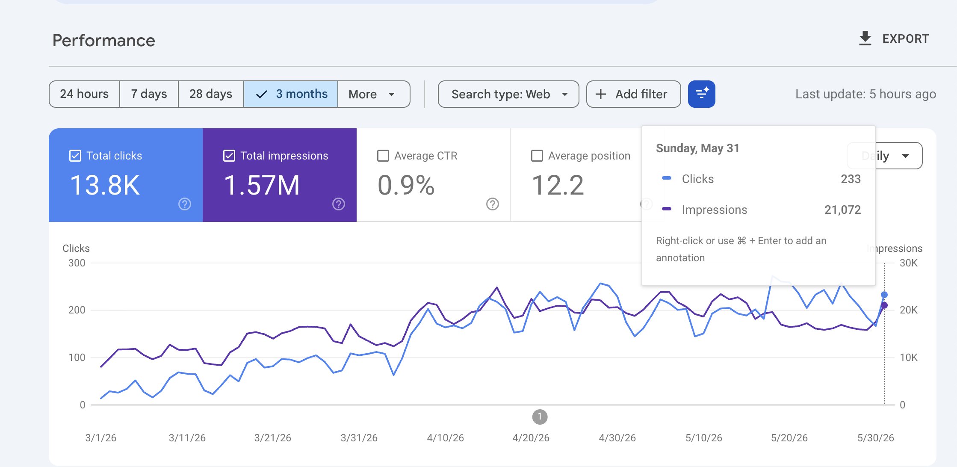Viewport: 957px width, 467px height.
Task: Select the 7 days range tab
Action: click(149, 94)
